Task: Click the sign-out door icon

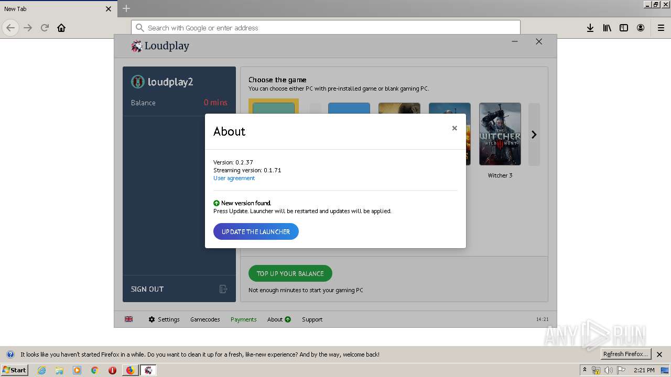Action: tap(223, 289)
